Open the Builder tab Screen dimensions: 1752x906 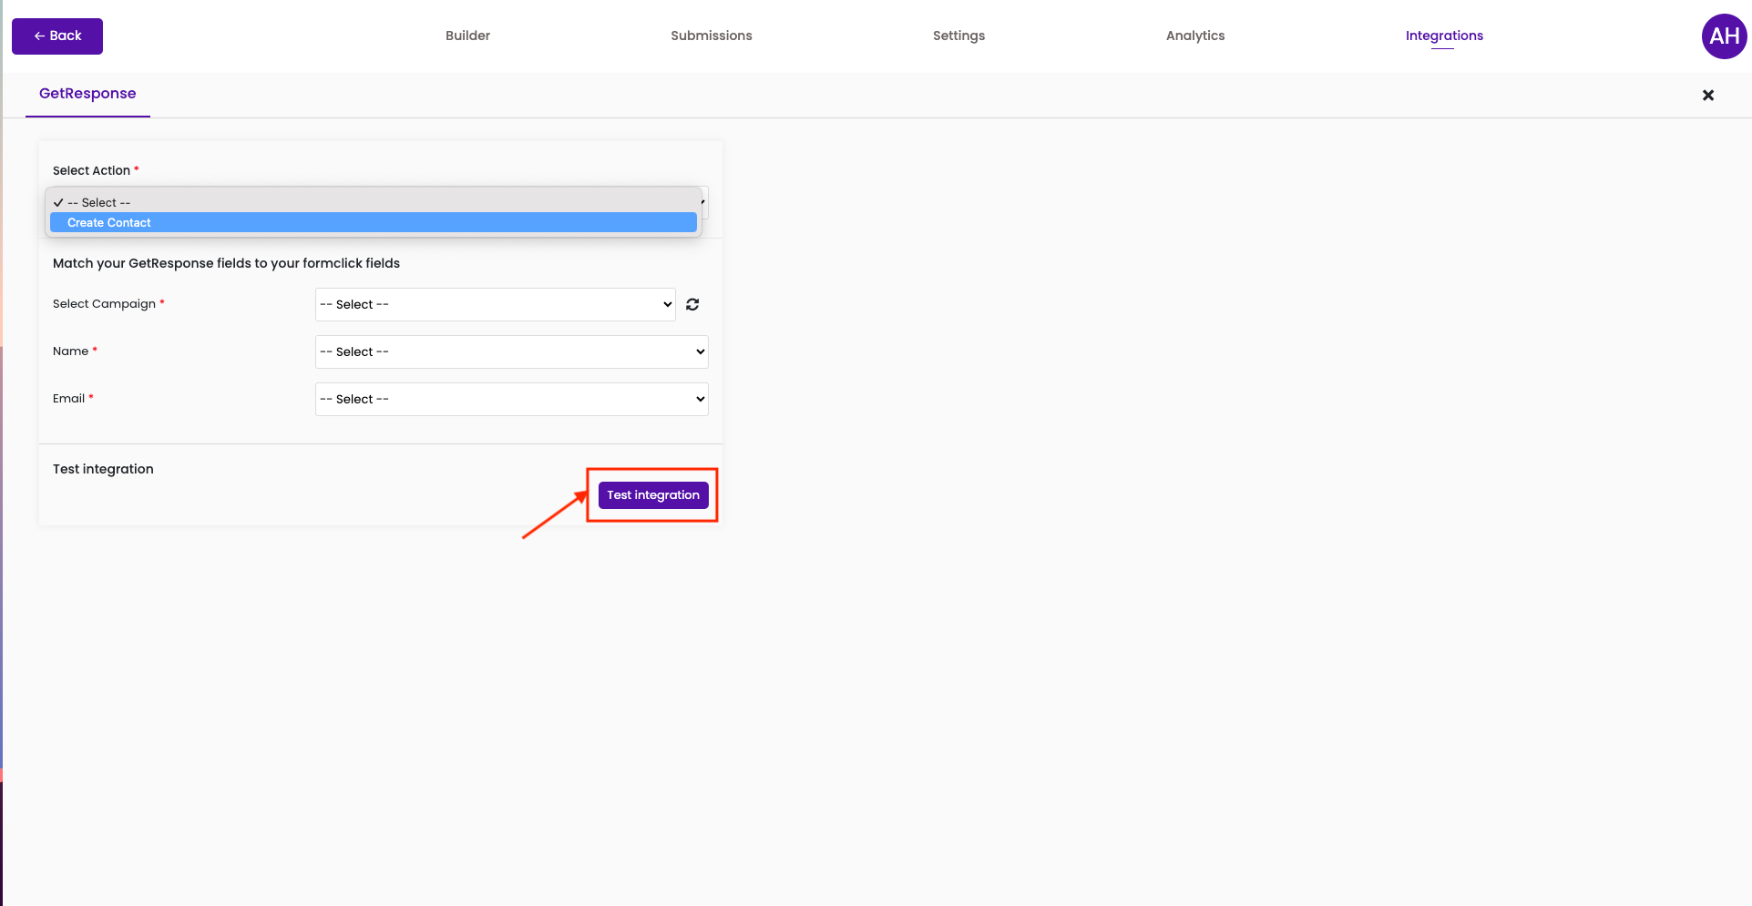pos(467,36)
